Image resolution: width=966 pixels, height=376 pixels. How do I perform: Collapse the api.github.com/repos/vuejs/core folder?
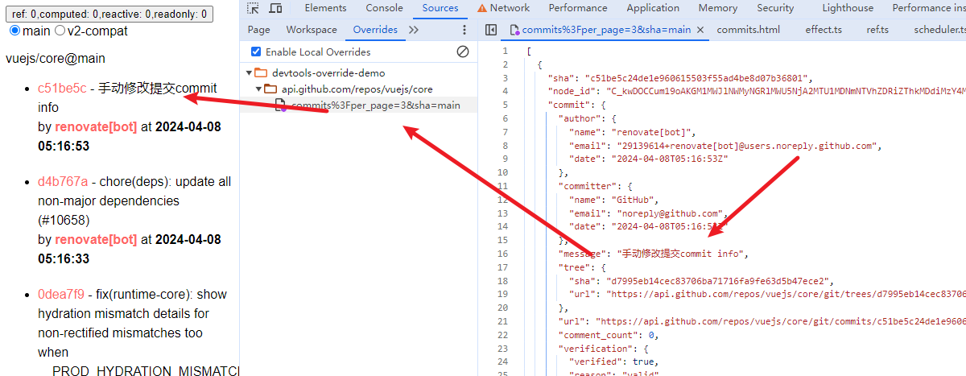pos(258,89)
